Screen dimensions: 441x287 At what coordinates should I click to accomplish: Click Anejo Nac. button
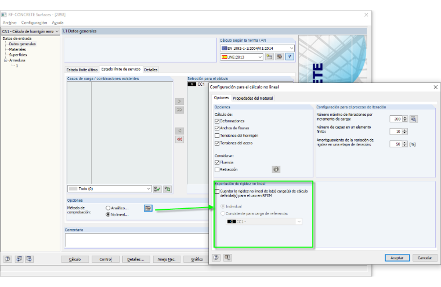click(167, 259)
